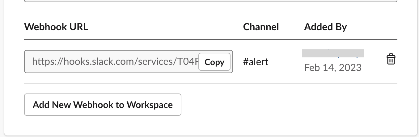Click the Feb 14, 2023 date
Image resolution: width=419 pixels, height=137 pixels.
(333, 67)
